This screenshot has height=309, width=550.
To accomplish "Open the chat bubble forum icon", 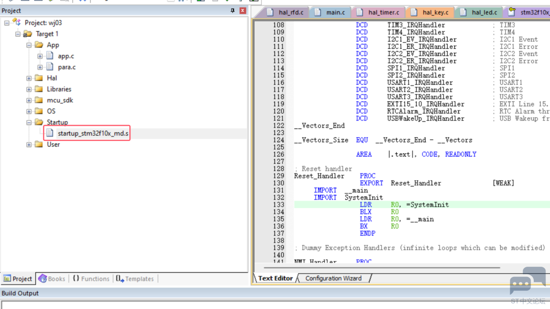I will (528, 280).
